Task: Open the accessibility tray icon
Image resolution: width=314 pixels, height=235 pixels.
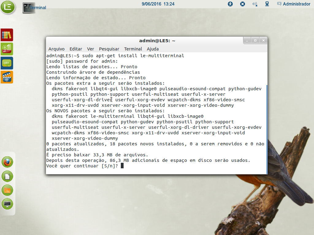Action: pos(230,4)
